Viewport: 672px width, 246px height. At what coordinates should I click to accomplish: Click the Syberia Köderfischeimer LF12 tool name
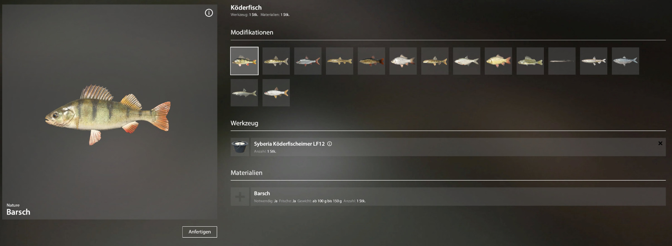click(x=289, y=144)
